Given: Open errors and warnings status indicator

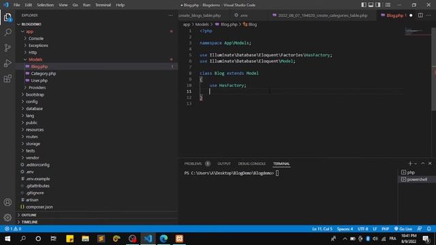Looking at the screenshot, I should pyautogui.click(x=13, y=229).
